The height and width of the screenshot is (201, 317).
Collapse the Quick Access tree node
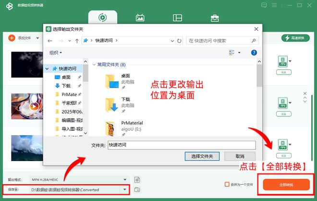click(47, 69)
